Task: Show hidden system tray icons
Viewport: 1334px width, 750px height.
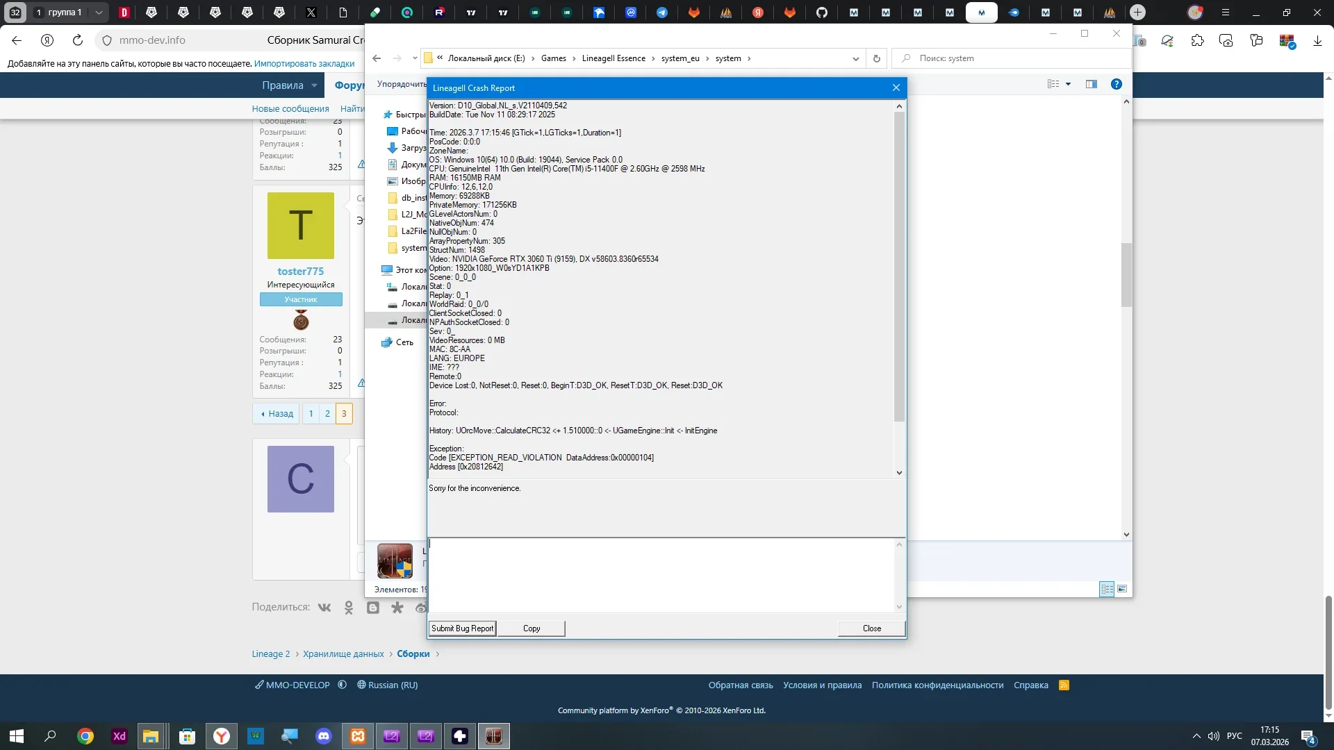Action: (1196, 736)
